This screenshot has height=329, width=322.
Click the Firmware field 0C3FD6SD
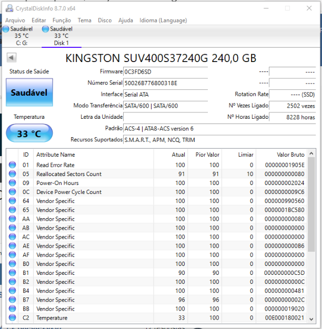click(166, 72)
